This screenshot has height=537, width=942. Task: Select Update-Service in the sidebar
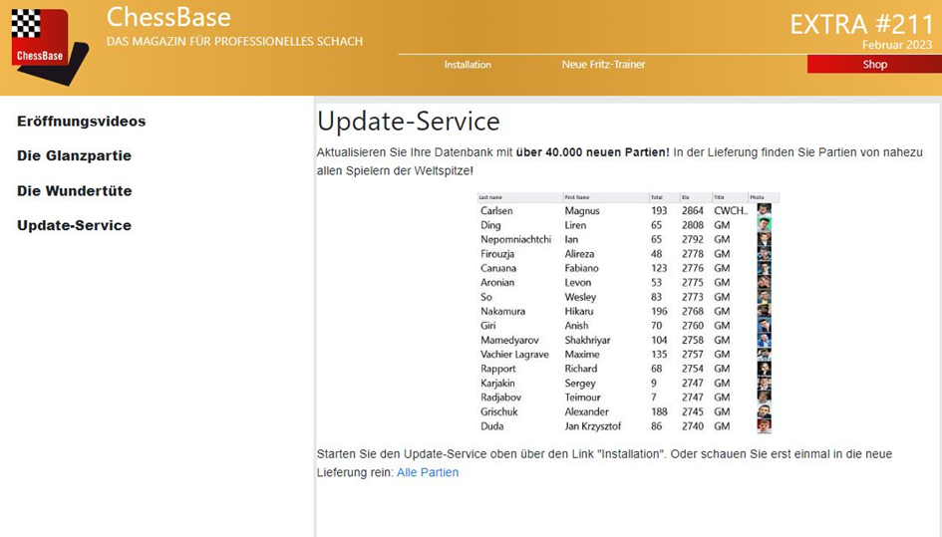(74, 226)
